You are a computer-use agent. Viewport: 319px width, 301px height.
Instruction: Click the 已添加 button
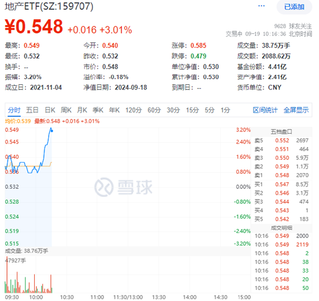[294, 7]
